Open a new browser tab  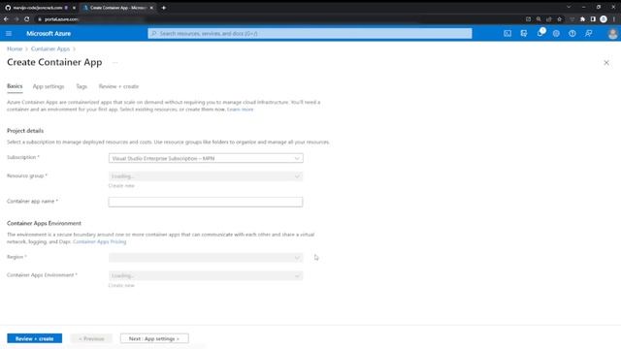pos(164,8)
